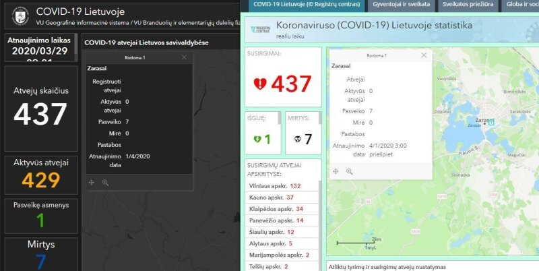The image size is (539, 271).
Task: Click zoom-to magnifier in dark popup
Action: 105,182
